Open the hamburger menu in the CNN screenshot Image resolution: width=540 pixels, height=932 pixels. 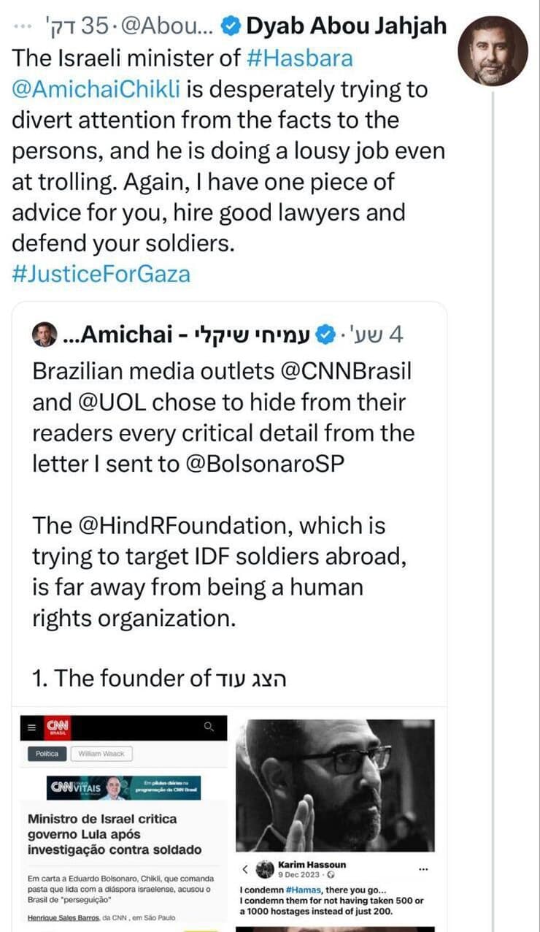(x=31, y=727)
